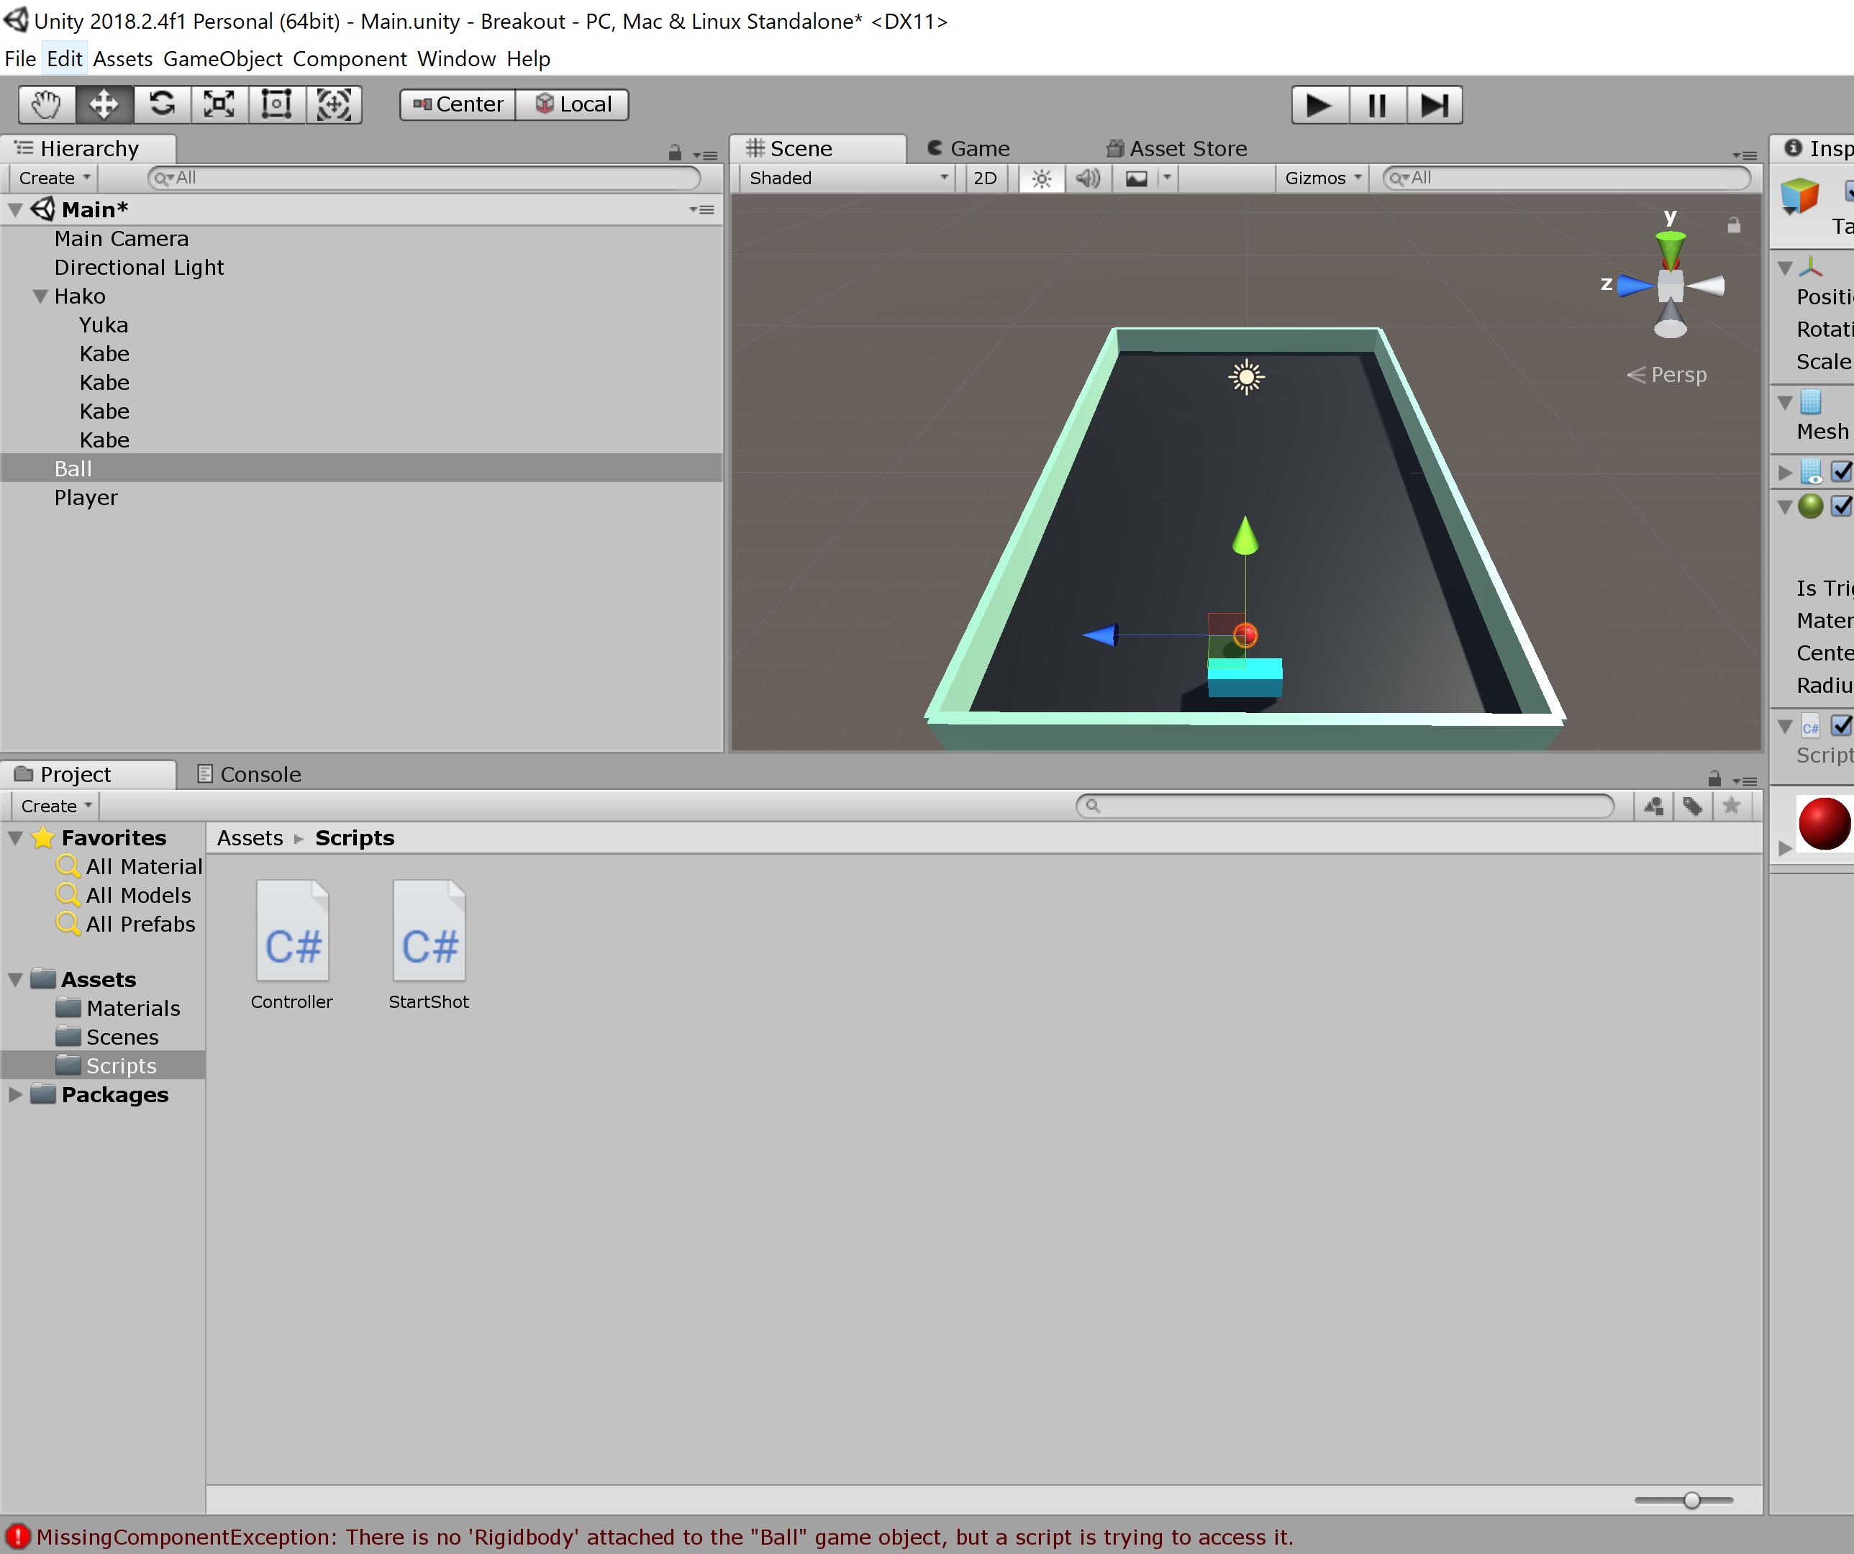1854x1554 pixels.
Task: Click the Scene gizmo lock icon
Action: tap(1734, 226)
